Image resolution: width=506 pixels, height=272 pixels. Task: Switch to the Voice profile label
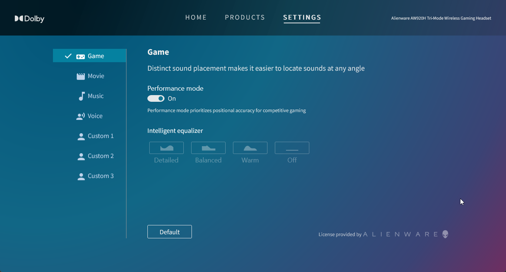tap(95, 116)
